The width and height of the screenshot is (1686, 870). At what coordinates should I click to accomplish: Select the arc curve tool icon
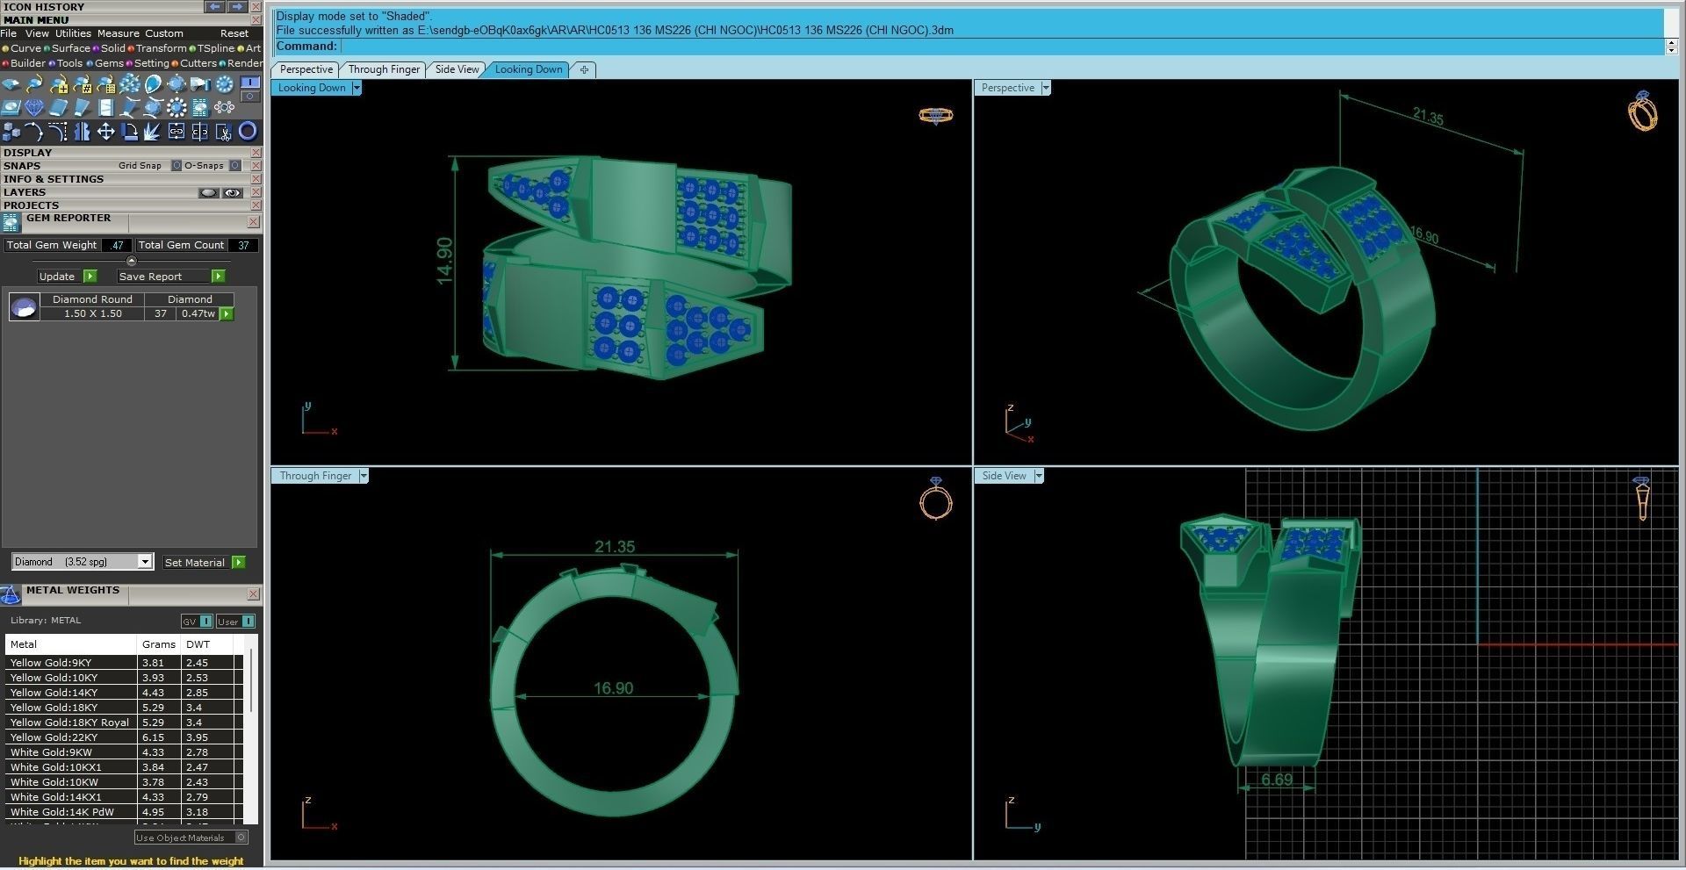pyautogui.click(x=34, y=132)
